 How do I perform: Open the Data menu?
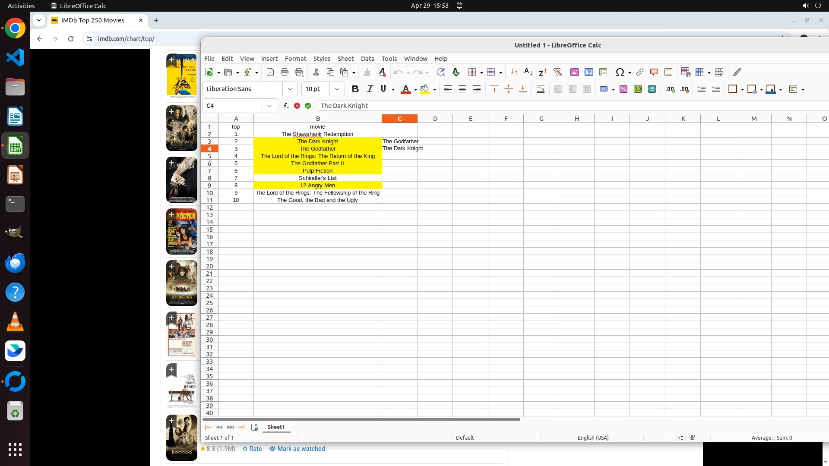click(367, 59)
